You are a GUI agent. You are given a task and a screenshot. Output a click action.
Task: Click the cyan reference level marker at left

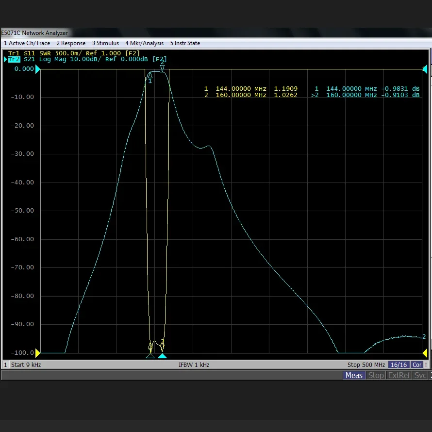[x=38, y=69]
